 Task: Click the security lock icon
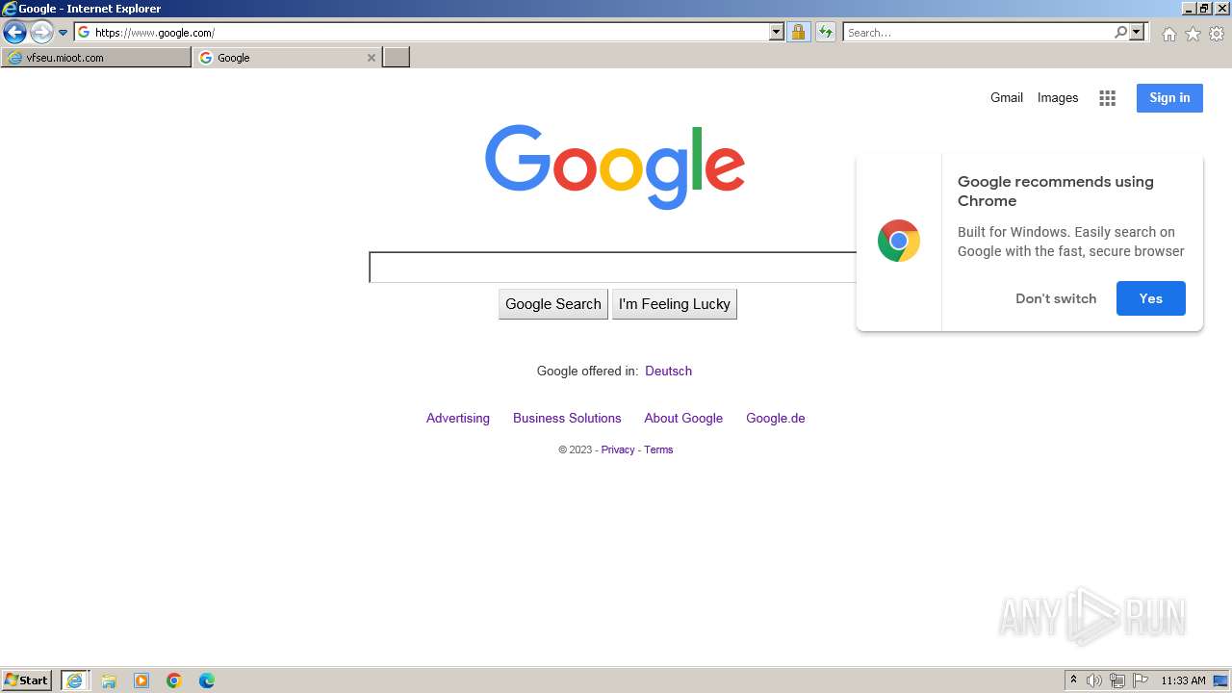tap(798, 32)
